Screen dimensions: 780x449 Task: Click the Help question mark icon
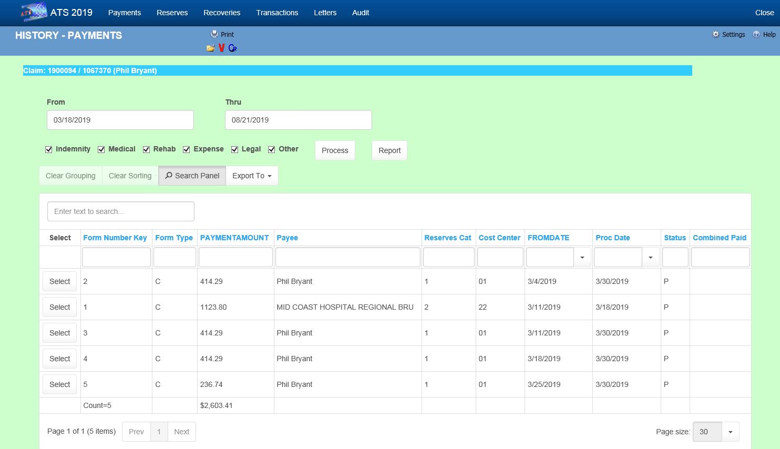(x=756, y=34)
